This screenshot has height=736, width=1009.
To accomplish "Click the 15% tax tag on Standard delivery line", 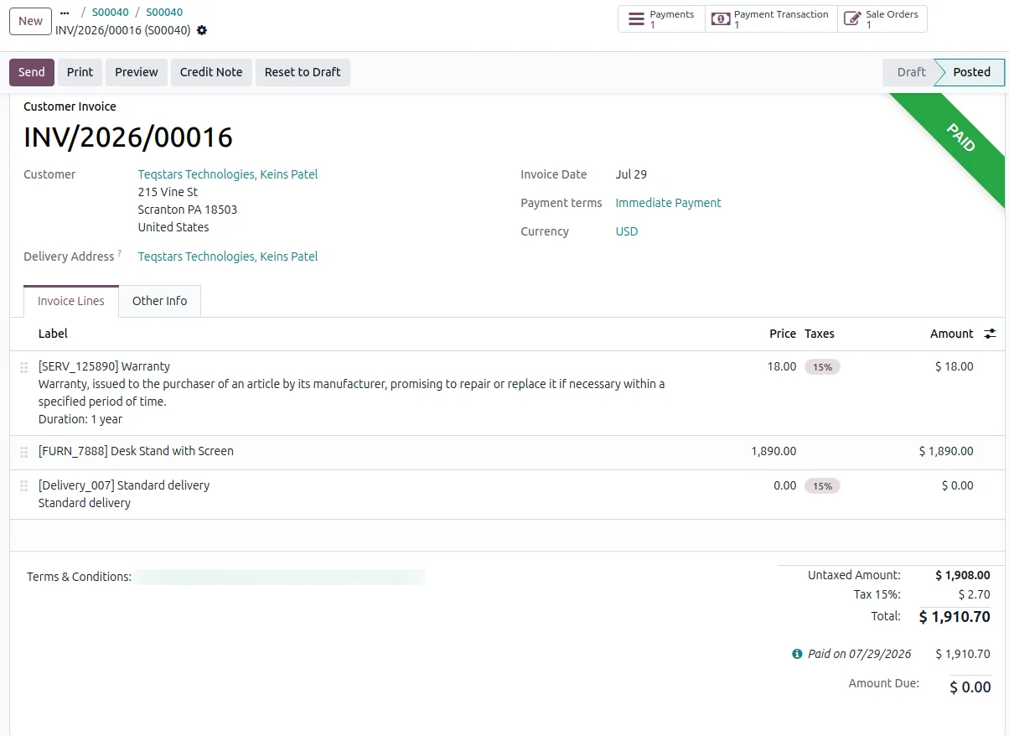I will click(x=822, y=486).
